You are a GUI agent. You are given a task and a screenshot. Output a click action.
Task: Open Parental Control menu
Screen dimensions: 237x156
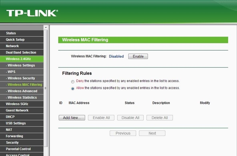coord(22,149)
